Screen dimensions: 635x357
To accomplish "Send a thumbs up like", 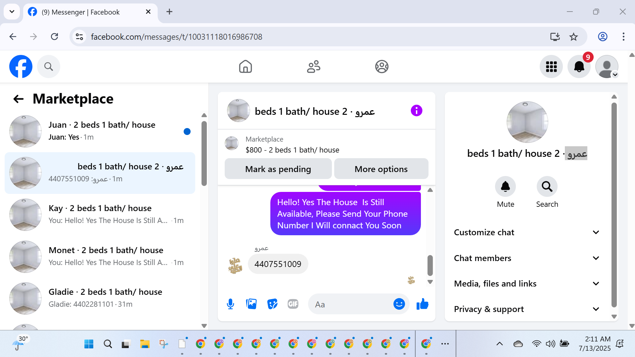I will pyautogui.click(x=423, y=304).
